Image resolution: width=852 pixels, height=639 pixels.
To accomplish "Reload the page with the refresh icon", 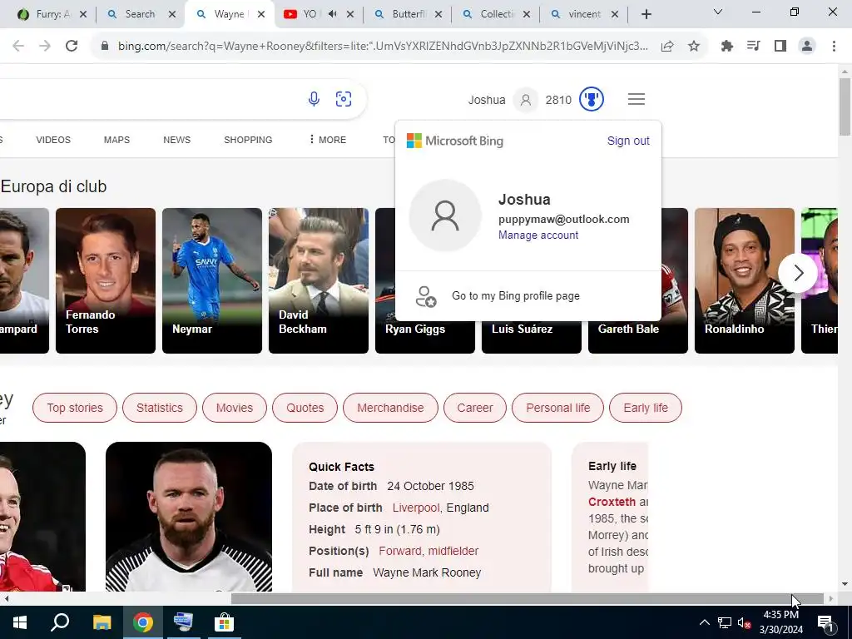I will pos(72,46).
